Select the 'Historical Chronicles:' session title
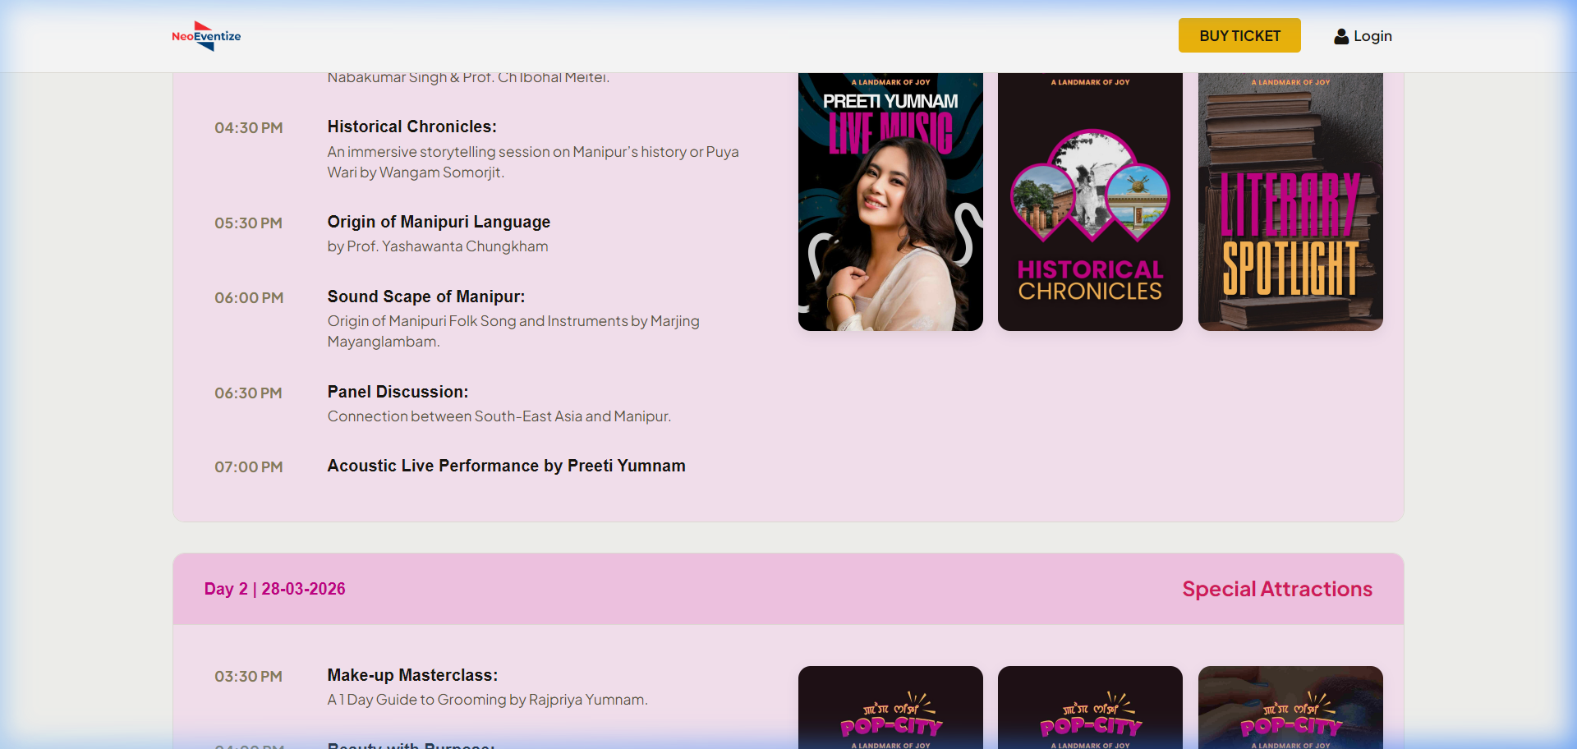This screenshot has width=1577, height=749. tap(412, 126)
